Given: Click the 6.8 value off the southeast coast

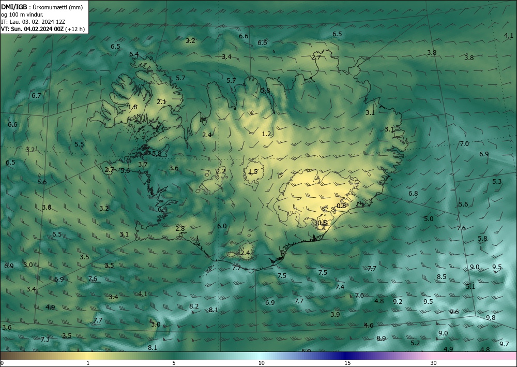Looking at the screenshot, I should (x=413, y=194).
